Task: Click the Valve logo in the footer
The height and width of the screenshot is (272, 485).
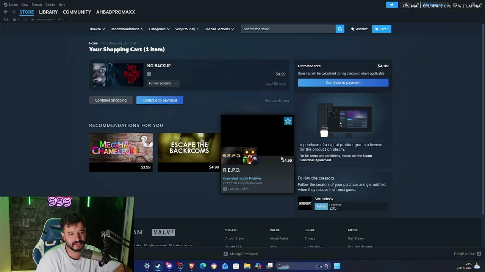Action: click(164, 232)
